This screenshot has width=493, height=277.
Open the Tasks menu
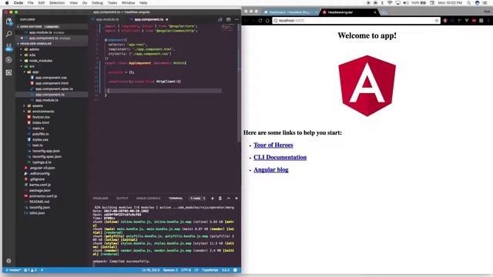coord(112,3)
